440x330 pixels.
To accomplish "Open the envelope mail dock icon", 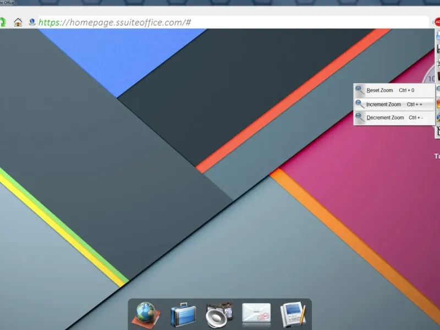I will pyautogui.click(x=256, y=313).
